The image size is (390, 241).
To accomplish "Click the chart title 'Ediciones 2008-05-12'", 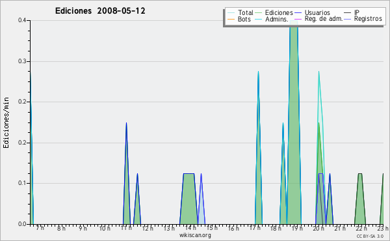I will tap(100, 11).
